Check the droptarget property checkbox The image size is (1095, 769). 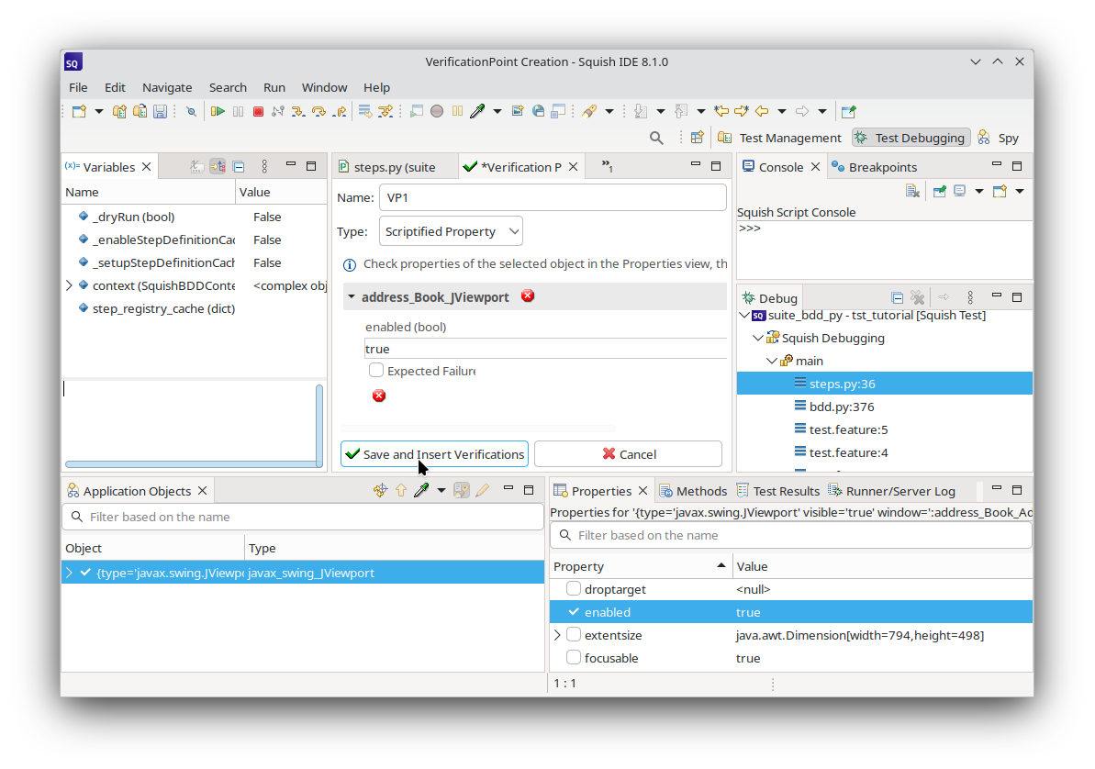pyautogui.click(x=574, y=589)
